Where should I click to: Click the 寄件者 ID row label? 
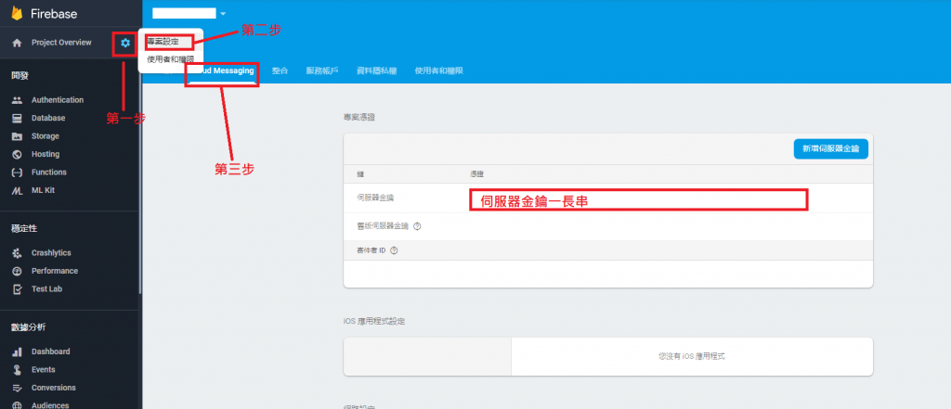(x=371, y=250)
